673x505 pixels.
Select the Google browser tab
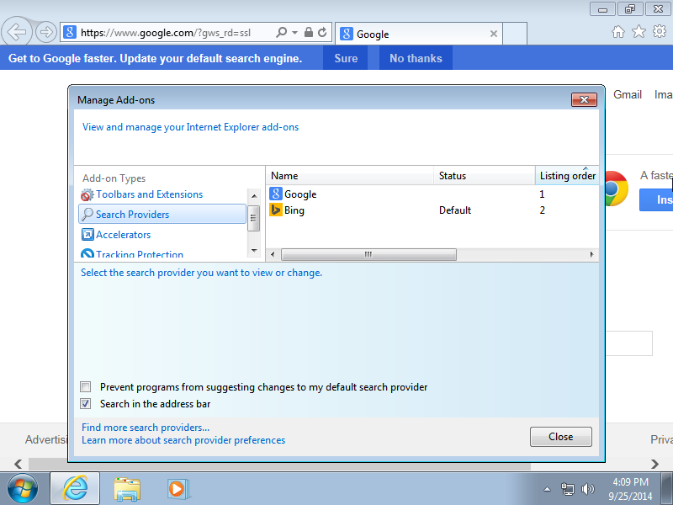[418, 34]
